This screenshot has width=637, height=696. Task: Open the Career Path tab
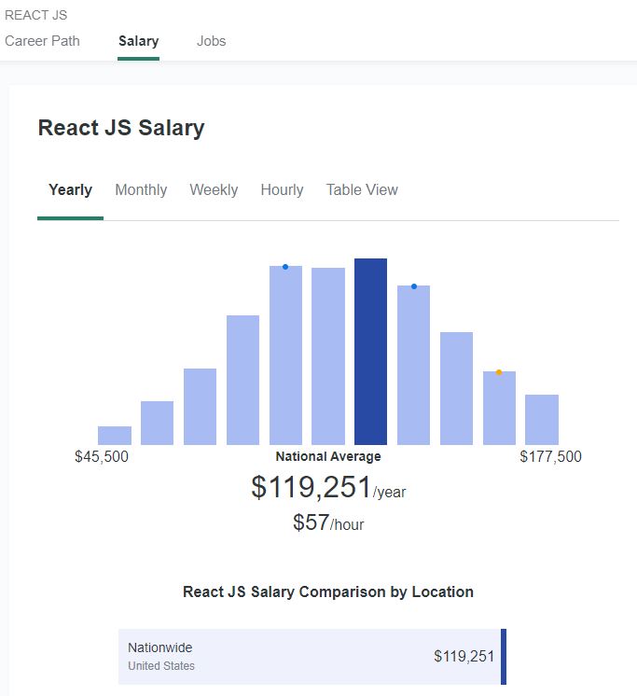click(42, 41)
